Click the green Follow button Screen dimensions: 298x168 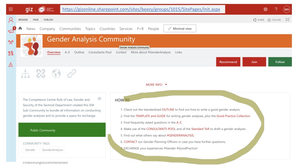point(280,62)
